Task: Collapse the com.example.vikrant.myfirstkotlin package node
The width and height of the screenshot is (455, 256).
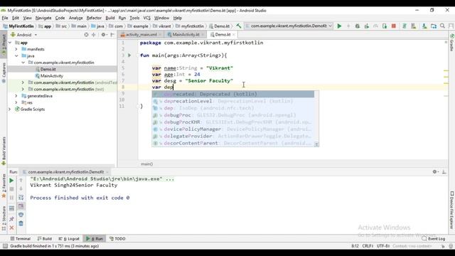Action: (23, 63)
